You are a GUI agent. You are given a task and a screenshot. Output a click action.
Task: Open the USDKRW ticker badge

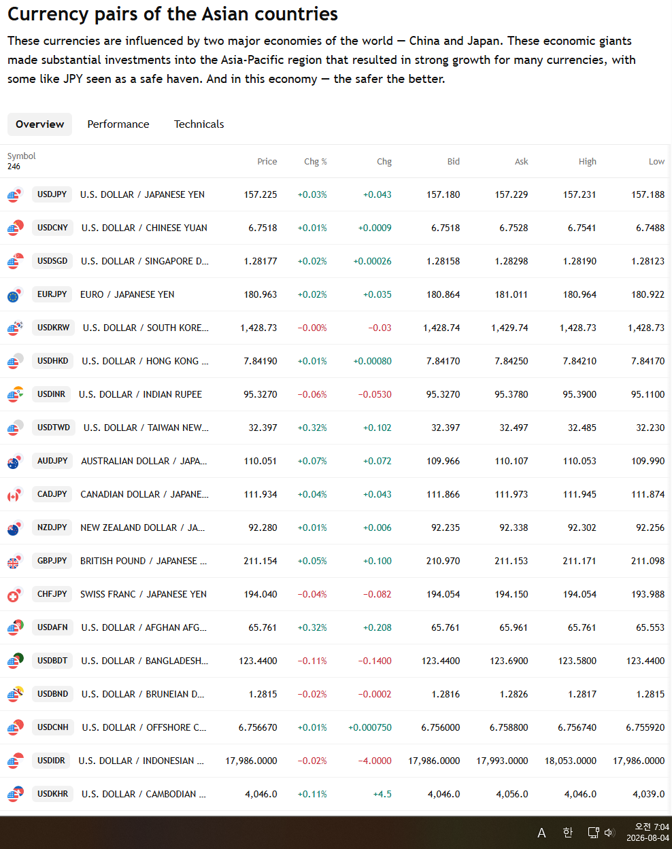click(54, 328)
